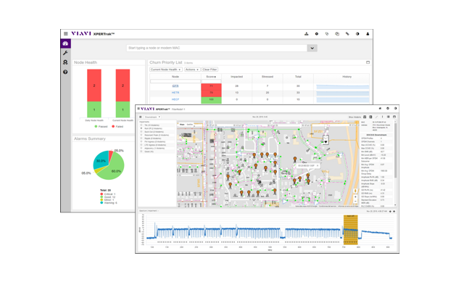Click the node search input field
Viewport: 464px width, 290px height.
tap(217, 48)
